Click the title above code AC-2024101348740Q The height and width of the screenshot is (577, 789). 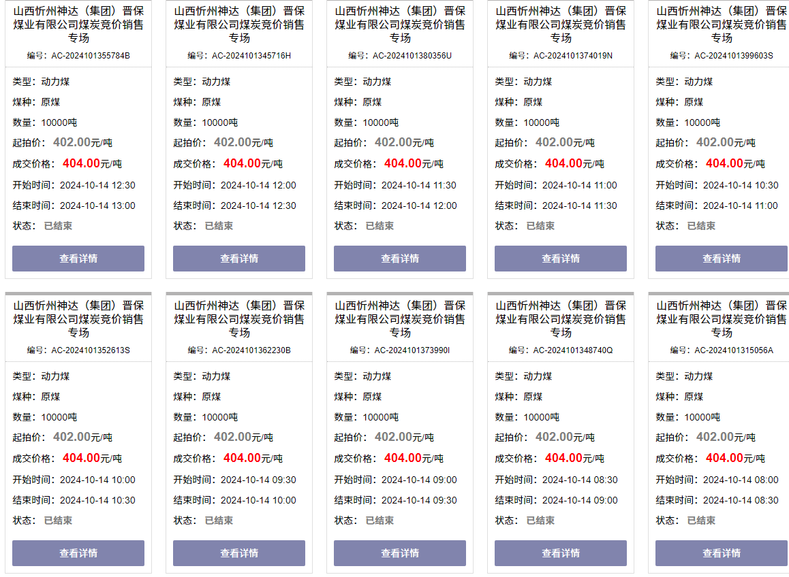pyautogui.click(x=561, y=318)
